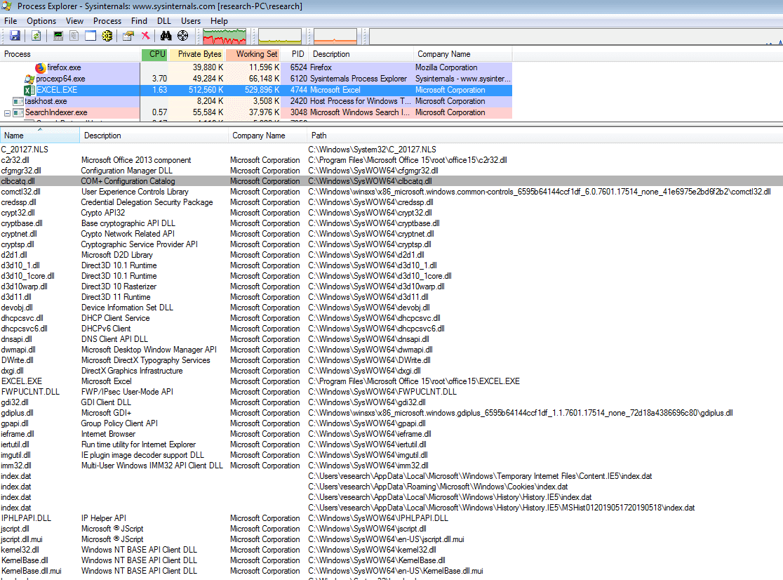Screen dimensions: 783x580
Task: Click the binoculars Find icon
Action: tap(166, 36)
